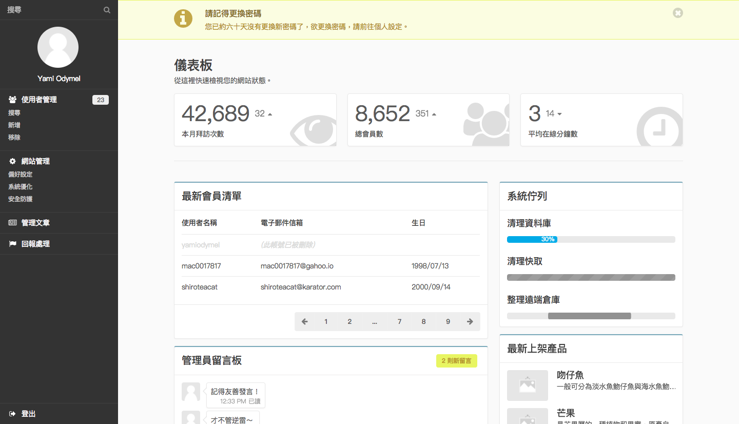Click the name Yami Odymel in sidebar

coord(59,79)
